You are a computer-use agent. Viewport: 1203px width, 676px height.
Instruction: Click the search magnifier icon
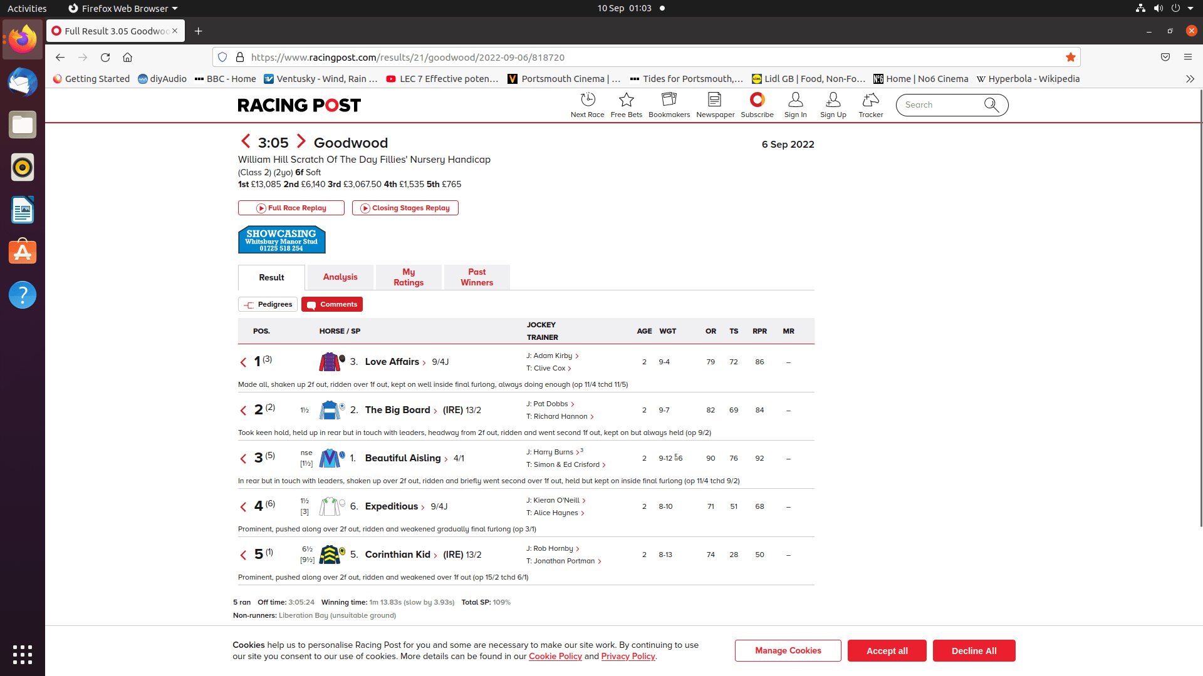coord(991,105)
